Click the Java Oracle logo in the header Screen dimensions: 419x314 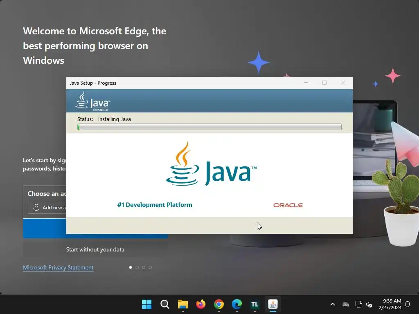click(93, 101)
